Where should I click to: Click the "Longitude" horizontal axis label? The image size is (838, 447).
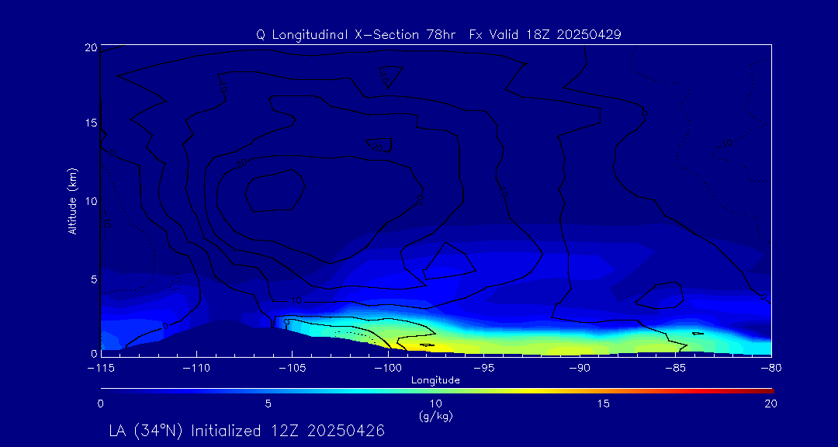(435, 380)
